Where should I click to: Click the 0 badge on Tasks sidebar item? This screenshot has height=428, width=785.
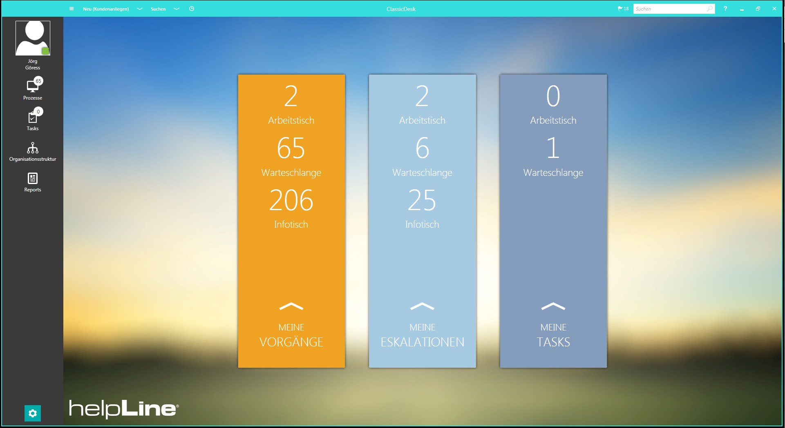(x=38, y=111)
